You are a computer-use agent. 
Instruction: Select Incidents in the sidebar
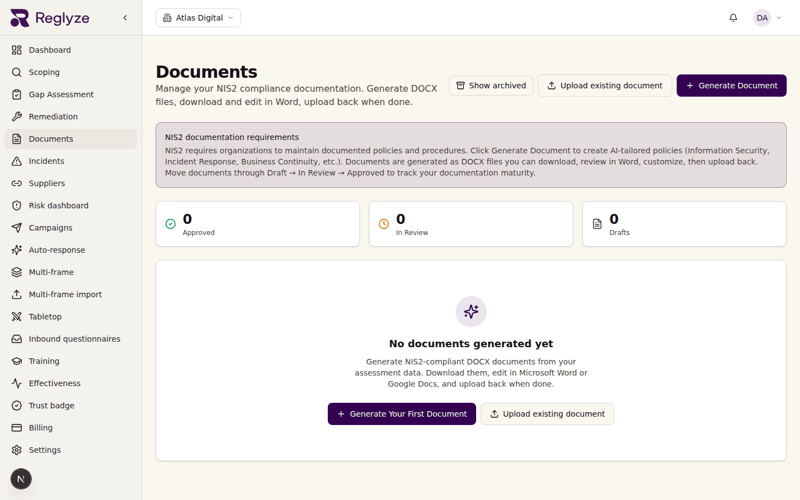pos(71,161)
